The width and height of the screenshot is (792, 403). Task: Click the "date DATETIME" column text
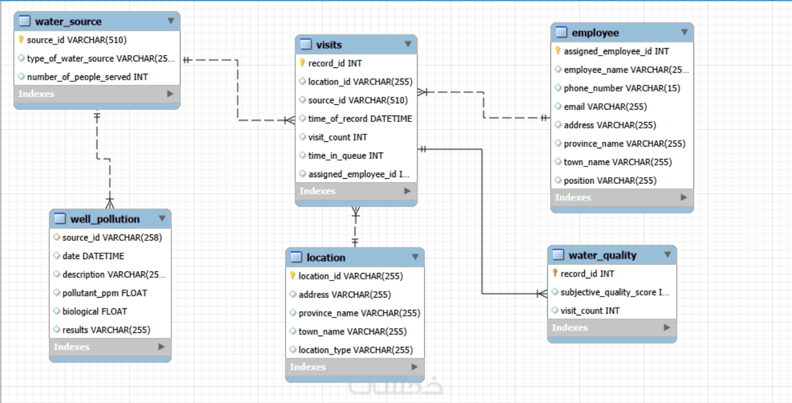click(x=93, y=256)
